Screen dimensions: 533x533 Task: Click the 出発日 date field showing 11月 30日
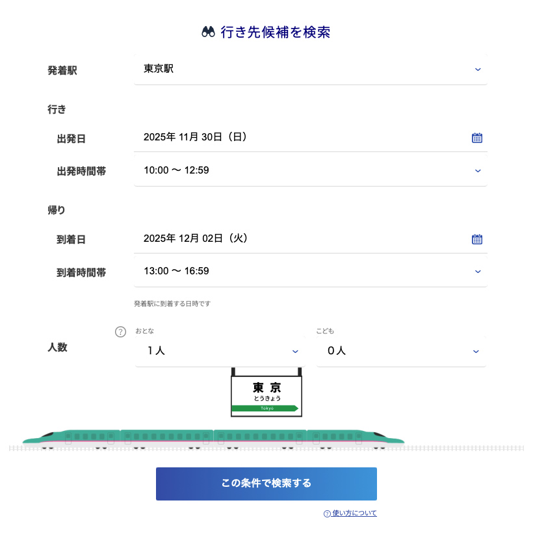tap(299, 137)
